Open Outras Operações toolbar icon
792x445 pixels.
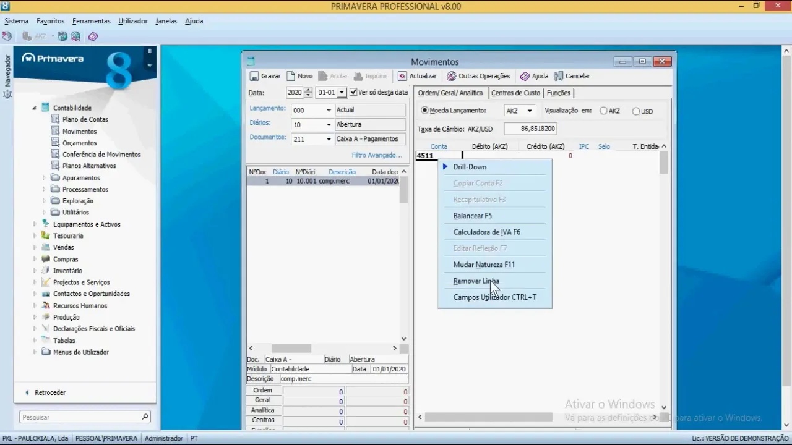pos(452,76)
